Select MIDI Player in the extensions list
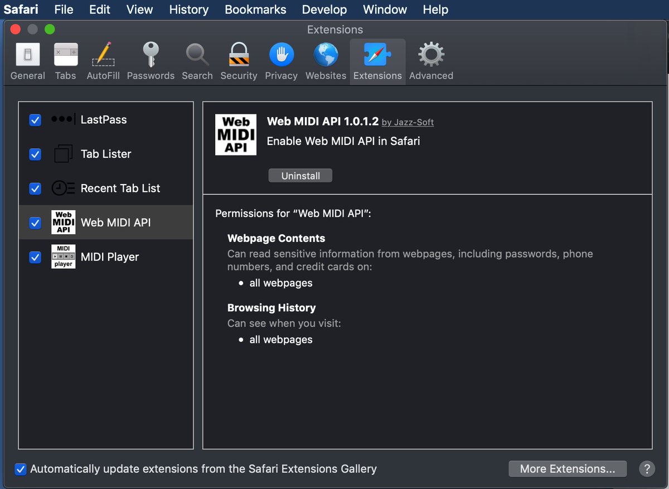Screen dimensions: 669x489 106,256
